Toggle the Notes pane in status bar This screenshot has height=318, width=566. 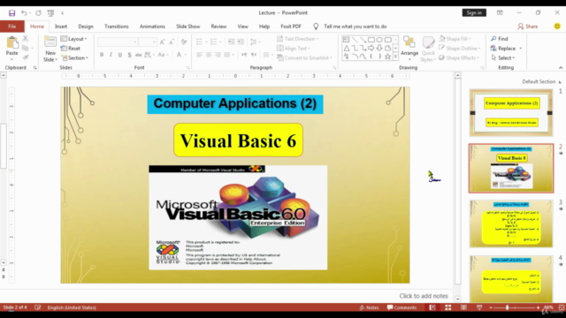[x=369, y=307]
